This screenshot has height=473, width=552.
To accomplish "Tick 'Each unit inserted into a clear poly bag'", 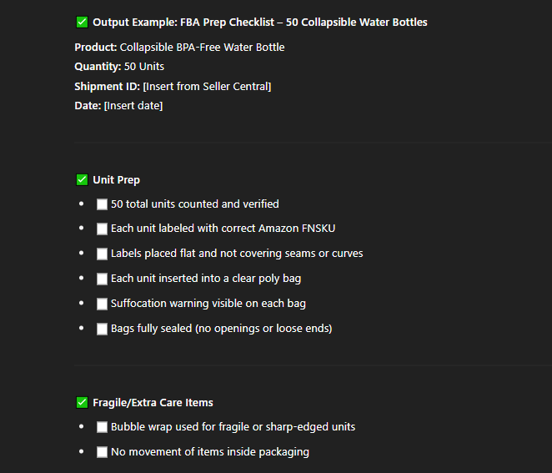I will tap(102, 279).
